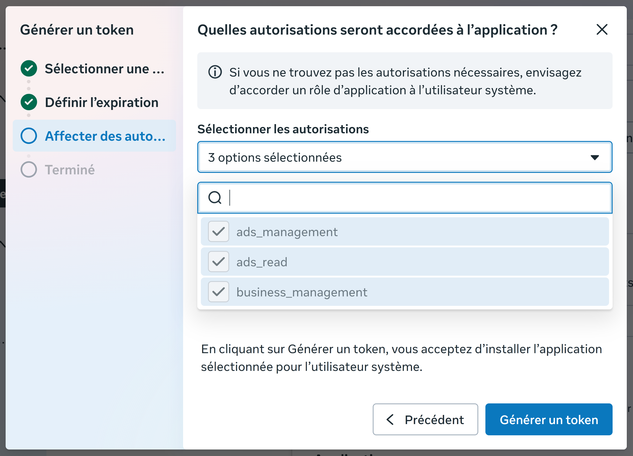Click the magnifier search icon

[215, 198]
